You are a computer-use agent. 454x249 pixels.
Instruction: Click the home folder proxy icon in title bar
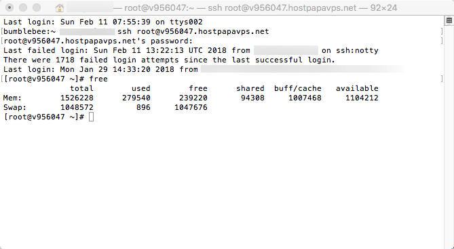pyautogui.click(x=59, y=8)
